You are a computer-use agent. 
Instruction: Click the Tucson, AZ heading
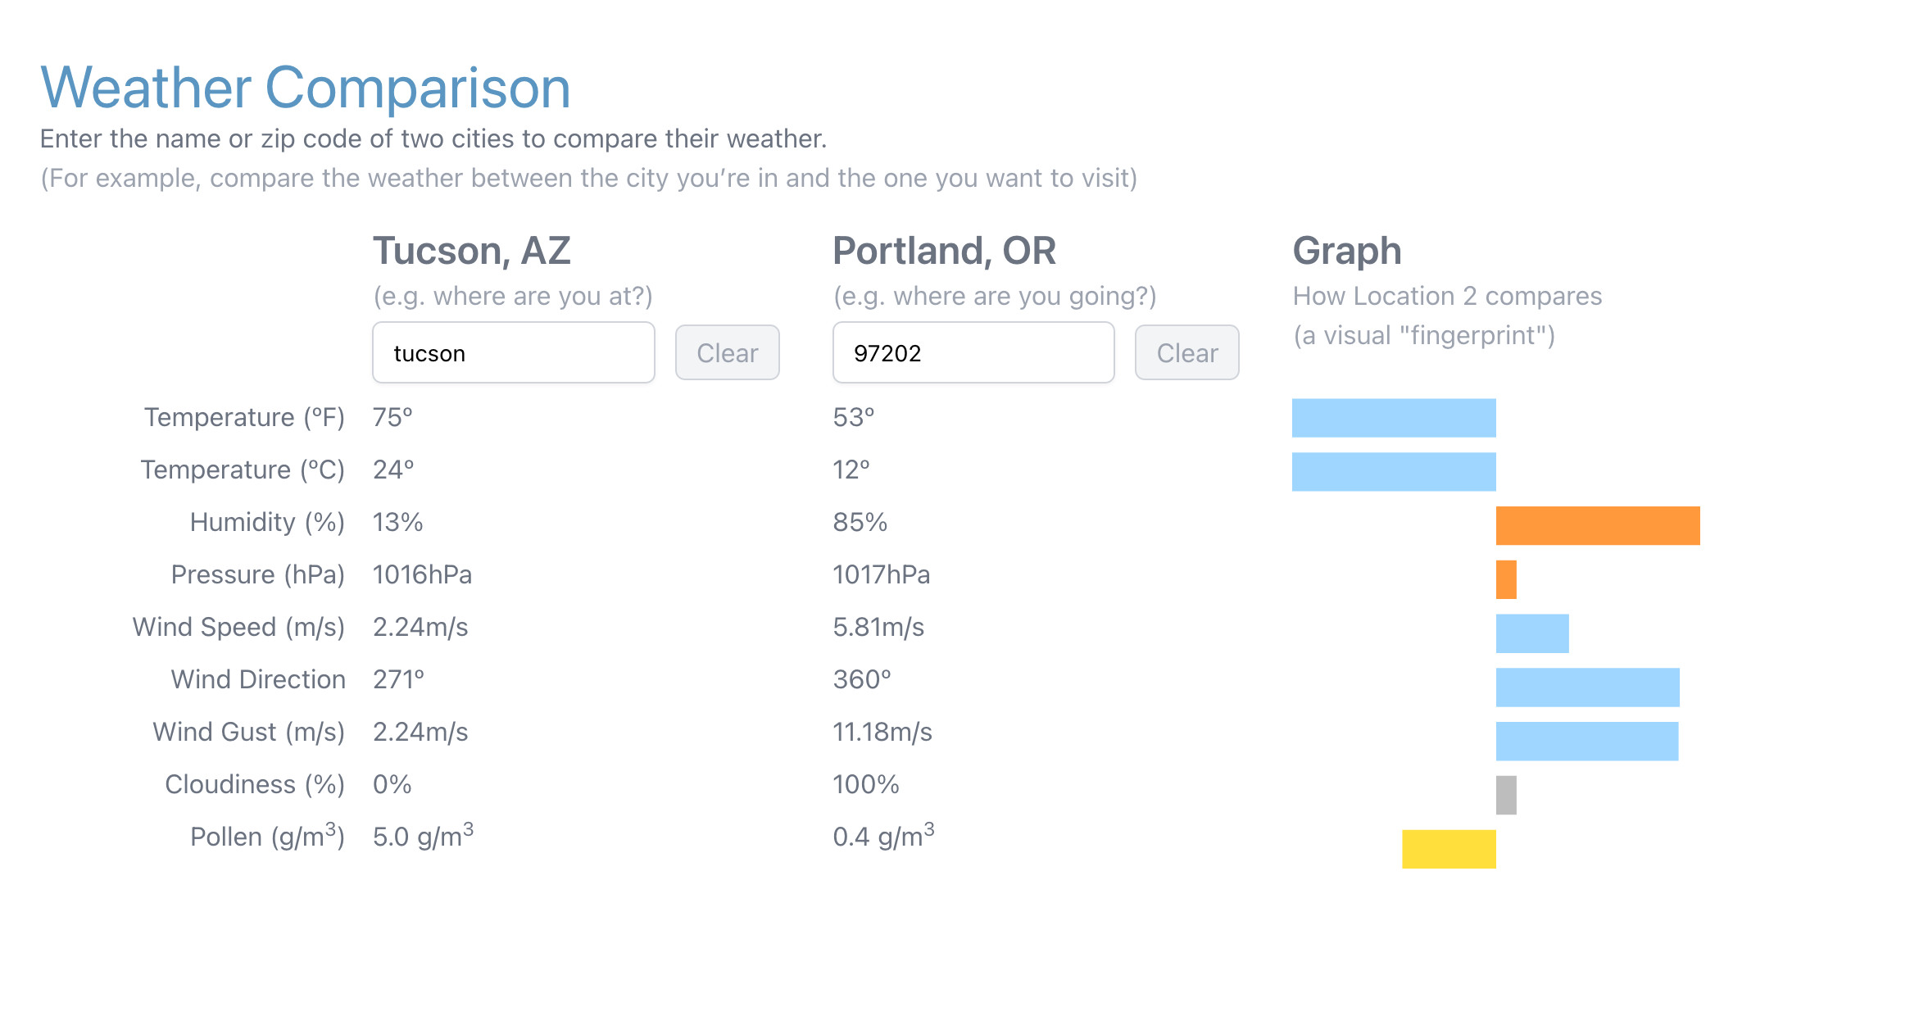tap(471, 251)
